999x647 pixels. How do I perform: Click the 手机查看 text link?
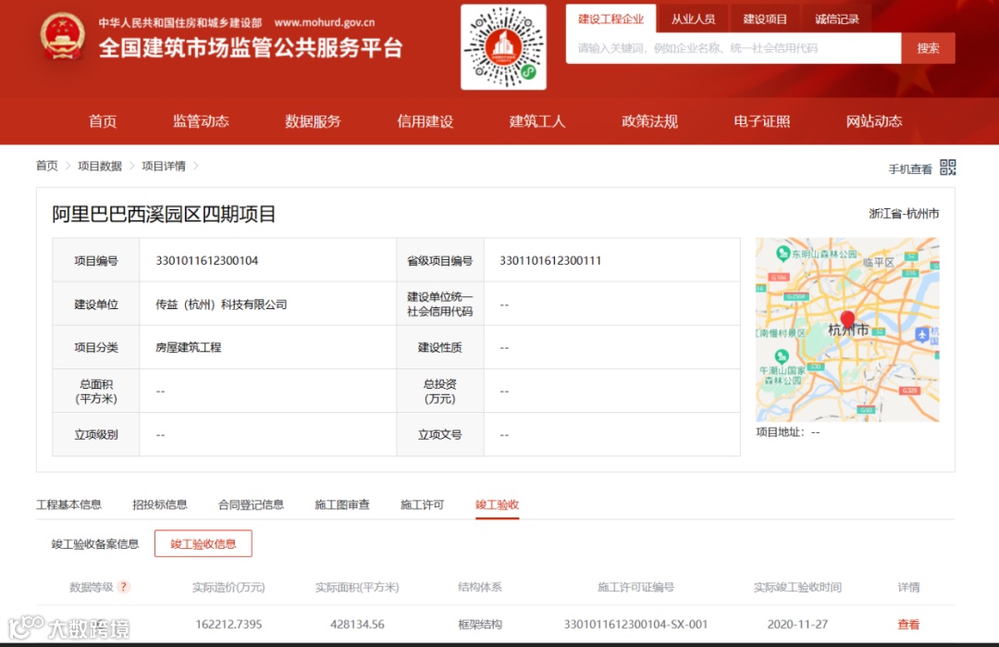(910, 168)
